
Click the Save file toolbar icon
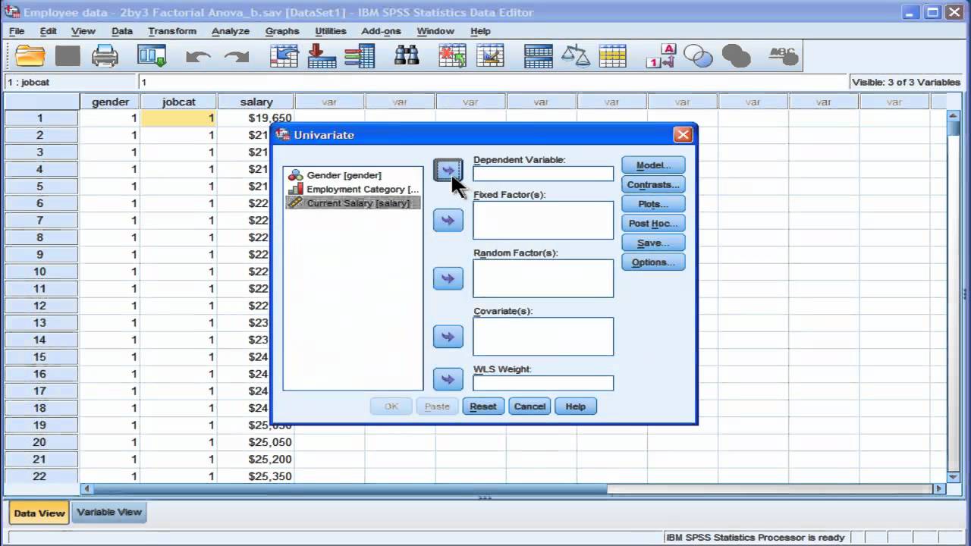pos(68,56)
